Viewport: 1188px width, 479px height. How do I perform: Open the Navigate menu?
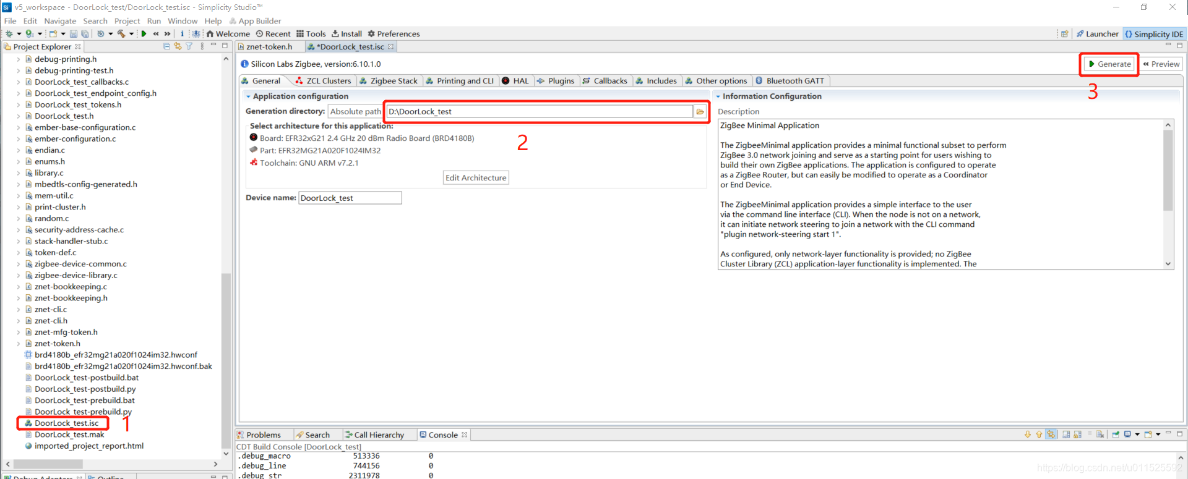coord(60,21)
